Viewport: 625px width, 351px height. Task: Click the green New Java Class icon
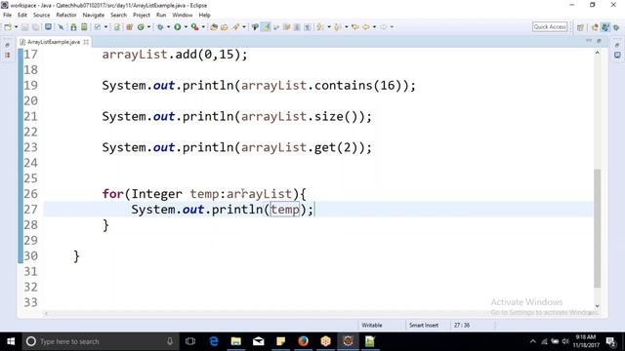pyautogui.click(x=141, y=27)
